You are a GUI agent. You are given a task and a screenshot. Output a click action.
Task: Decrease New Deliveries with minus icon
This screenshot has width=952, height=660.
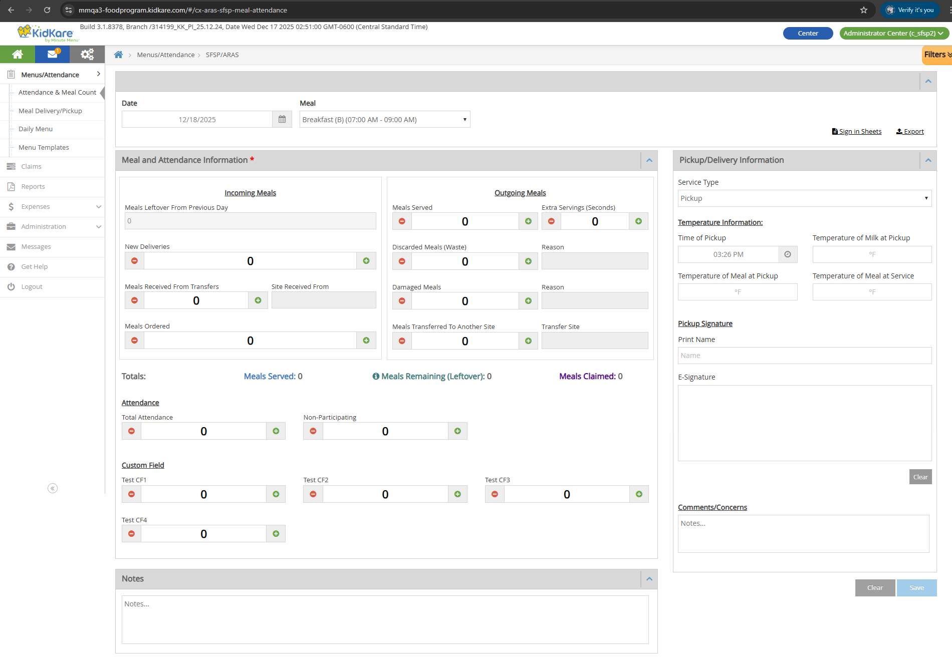[x=134, y=261]
